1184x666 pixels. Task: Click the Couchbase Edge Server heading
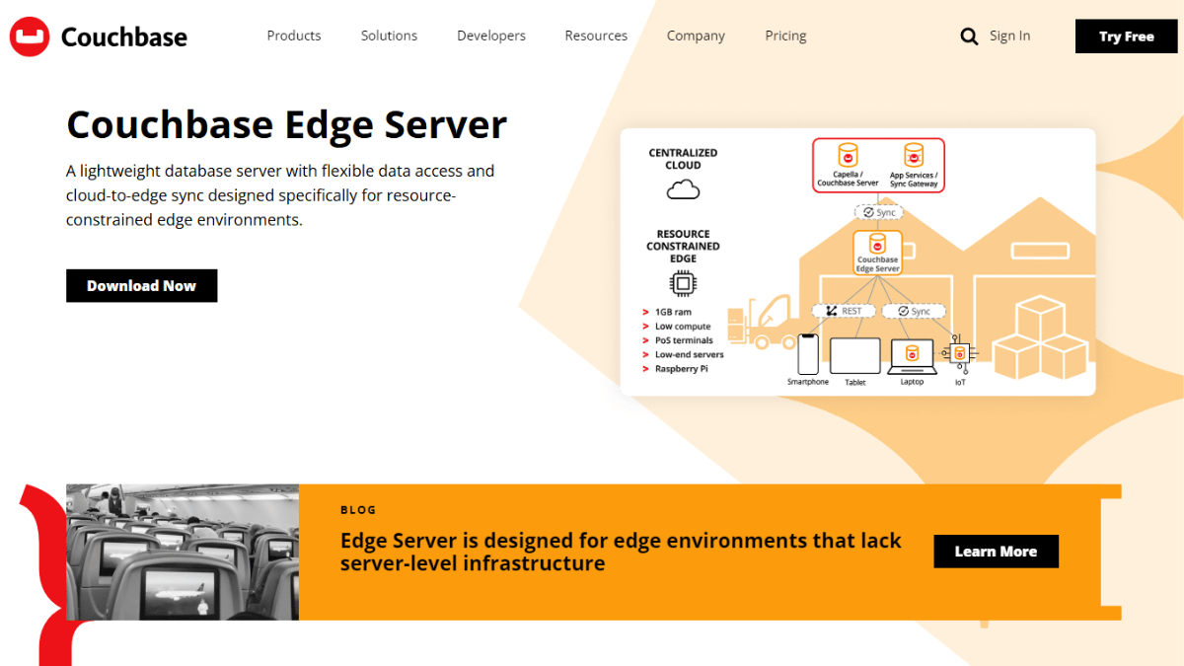286,125
